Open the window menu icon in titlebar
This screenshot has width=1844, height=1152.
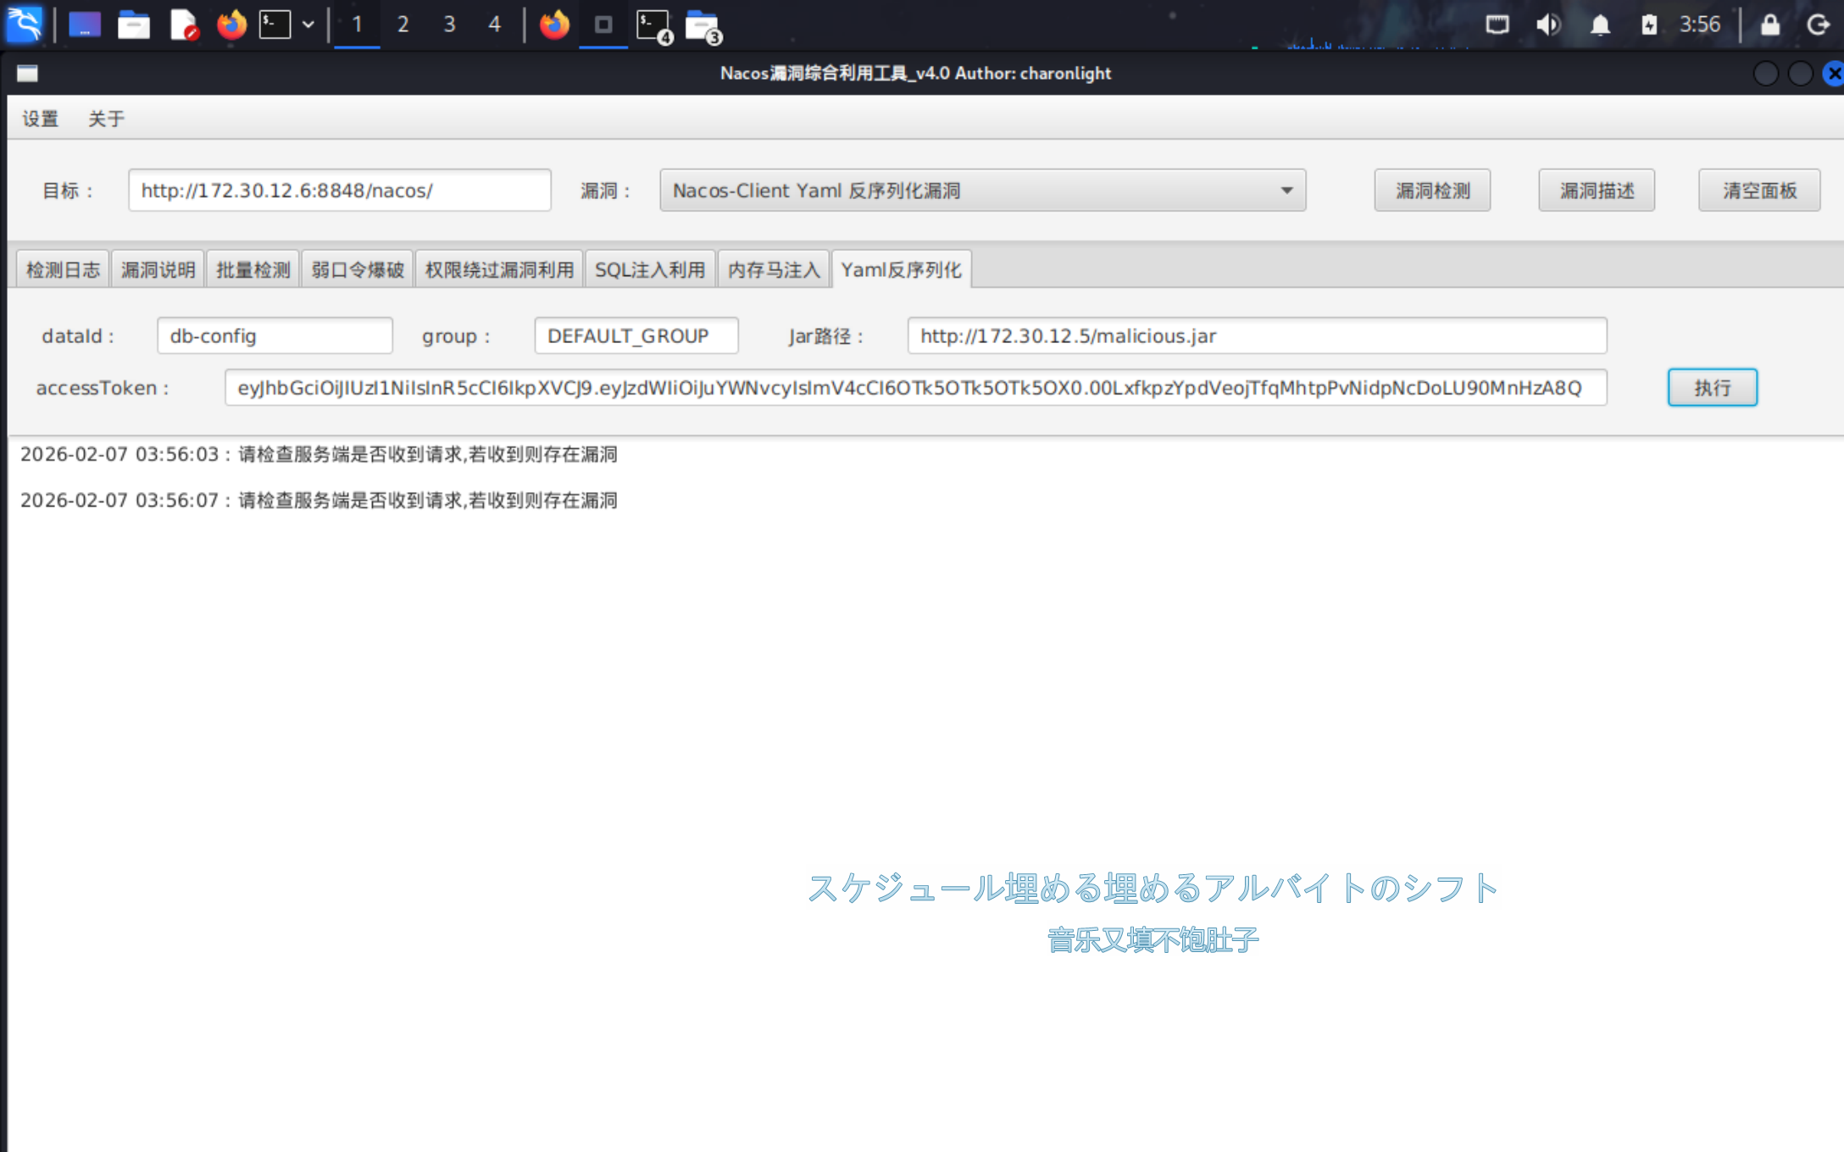(27, 74)
